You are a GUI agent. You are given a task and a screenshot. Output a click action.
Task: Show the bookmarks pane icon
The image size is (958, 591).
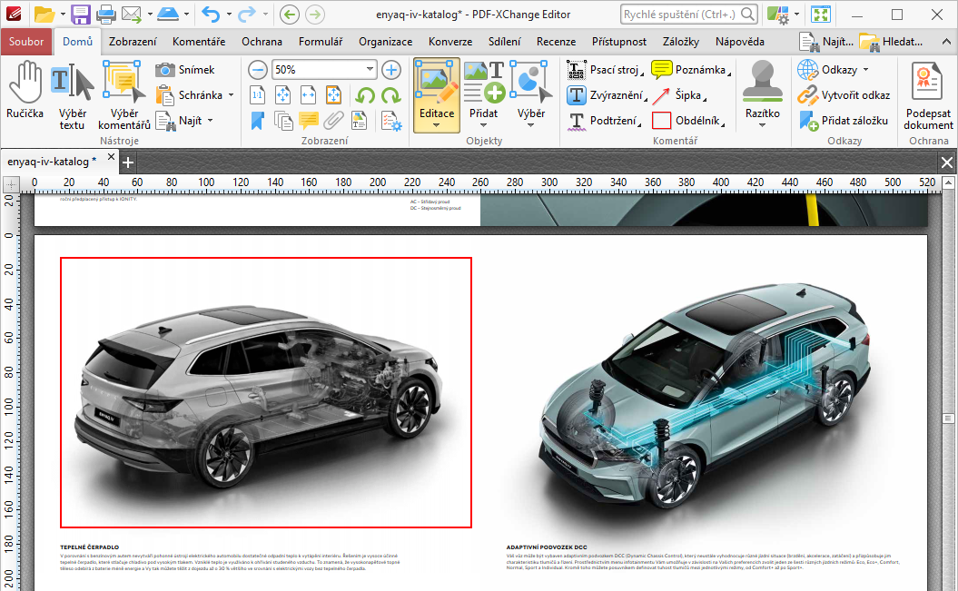(x=257, y=121)
